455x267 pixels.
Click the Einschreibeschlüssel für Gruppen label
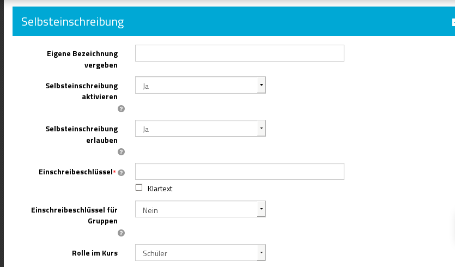point(75,215)
